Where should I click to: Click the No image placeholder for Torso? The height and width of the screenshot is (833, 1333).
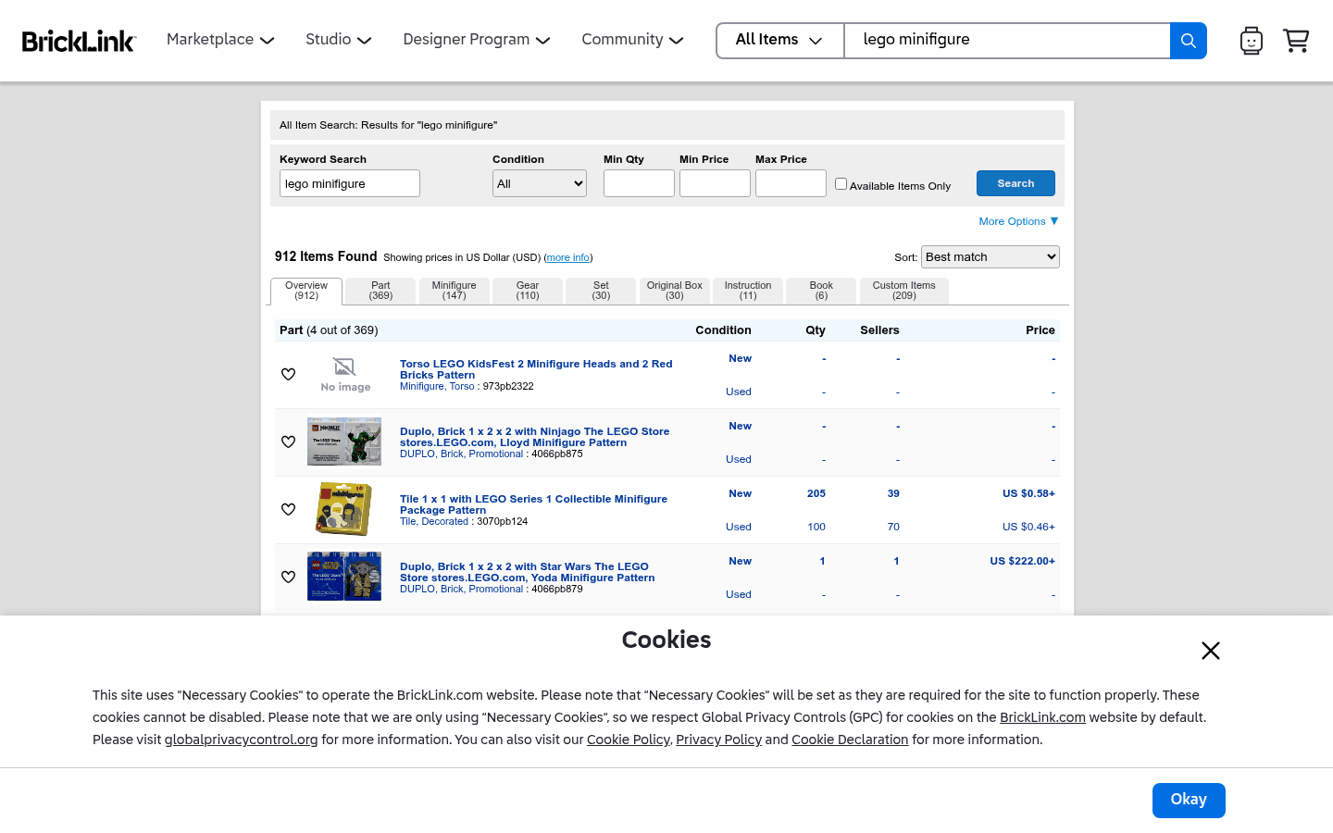point(345,375)
